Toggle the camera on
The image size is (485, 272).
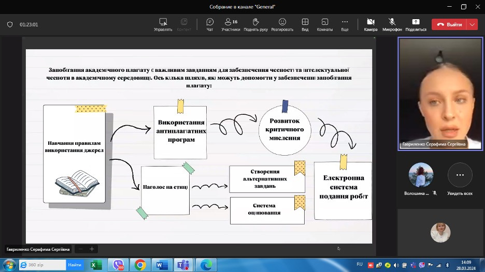coord(370,24)
